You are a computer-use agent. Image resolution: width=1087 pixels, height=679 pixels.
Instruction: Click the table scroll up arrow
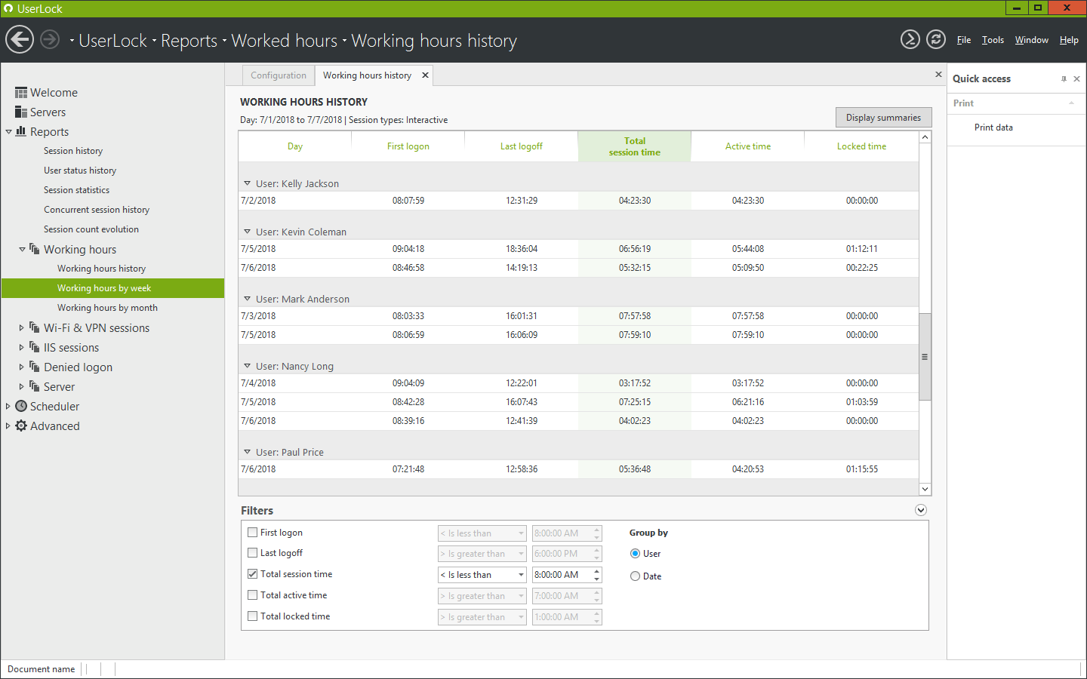click(925, 137)
